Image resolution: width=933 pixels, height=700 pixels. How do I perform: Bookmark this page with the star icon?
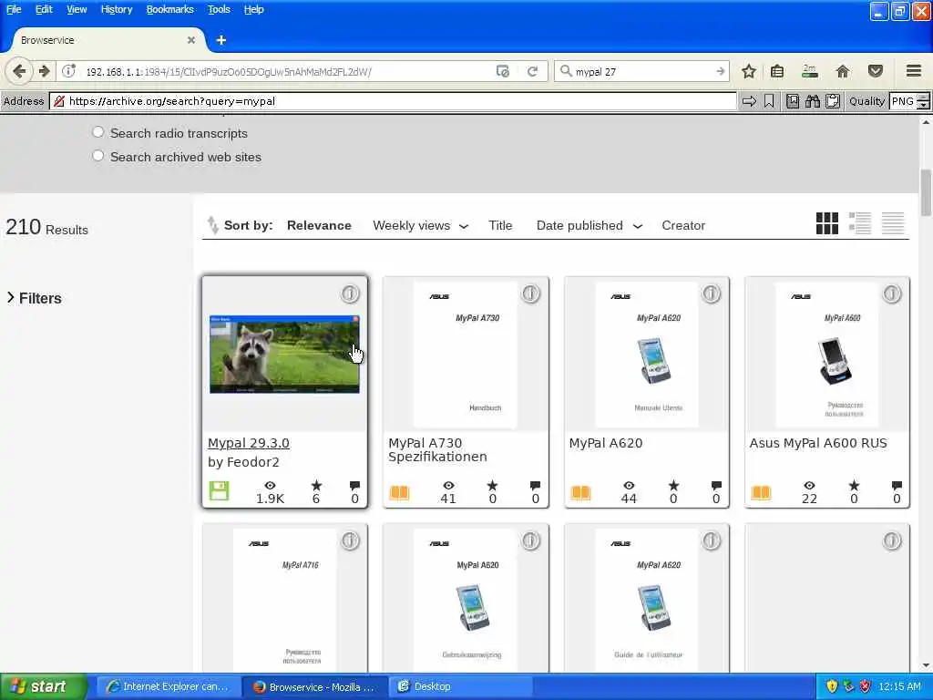pos(749,71)
